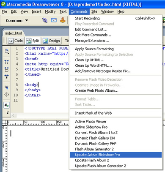Choose Dynamic Flash Gallery DN
The height and width of the screenshot is (172, 165).
point(115,138)
